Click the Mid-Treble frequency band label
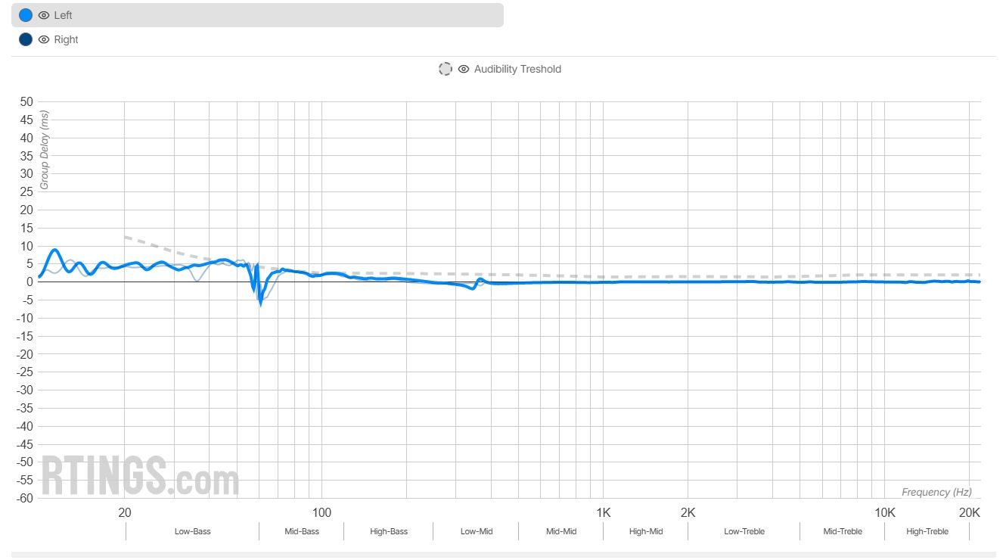This screenshot has width=1003, height=560. (x=843, y=531)
